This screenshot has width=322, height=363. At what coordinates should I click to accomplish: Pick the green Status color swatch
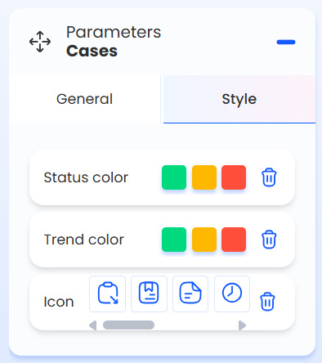click(174, 177)
